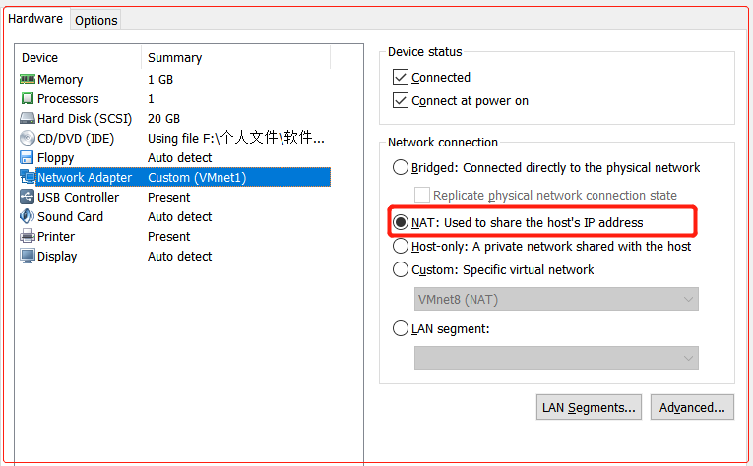The image size is (753, 466).
Task: Click the Floppy disk icon
Action: pyautogui.click(x=27, y=157)
